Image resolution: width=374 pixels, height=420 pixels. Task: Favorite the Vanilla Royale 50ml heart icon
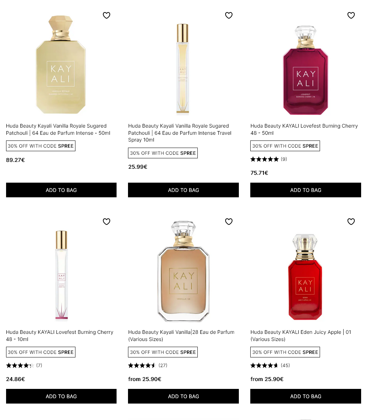[107, 15]
